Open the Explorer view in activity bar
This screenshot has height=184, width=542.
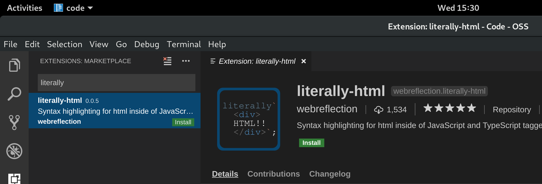[x=14, y=65]
